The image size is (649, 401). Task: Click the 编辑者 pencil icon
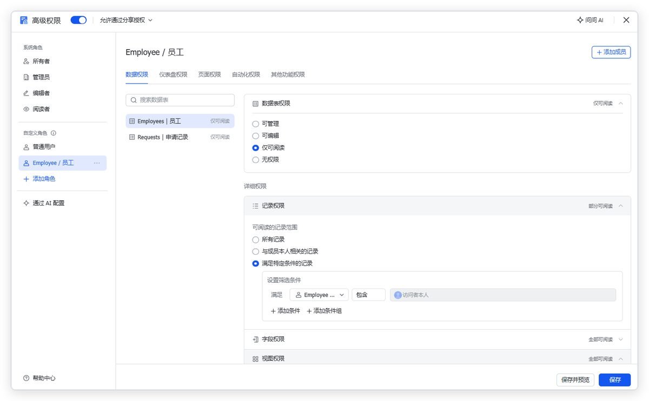26,93
